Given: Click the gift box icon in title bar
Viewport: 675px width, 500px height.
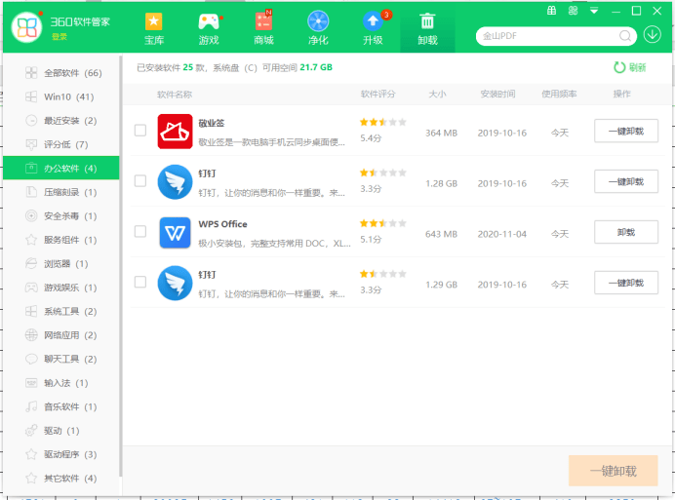Looking at the screenshot, I should point(551,11).
